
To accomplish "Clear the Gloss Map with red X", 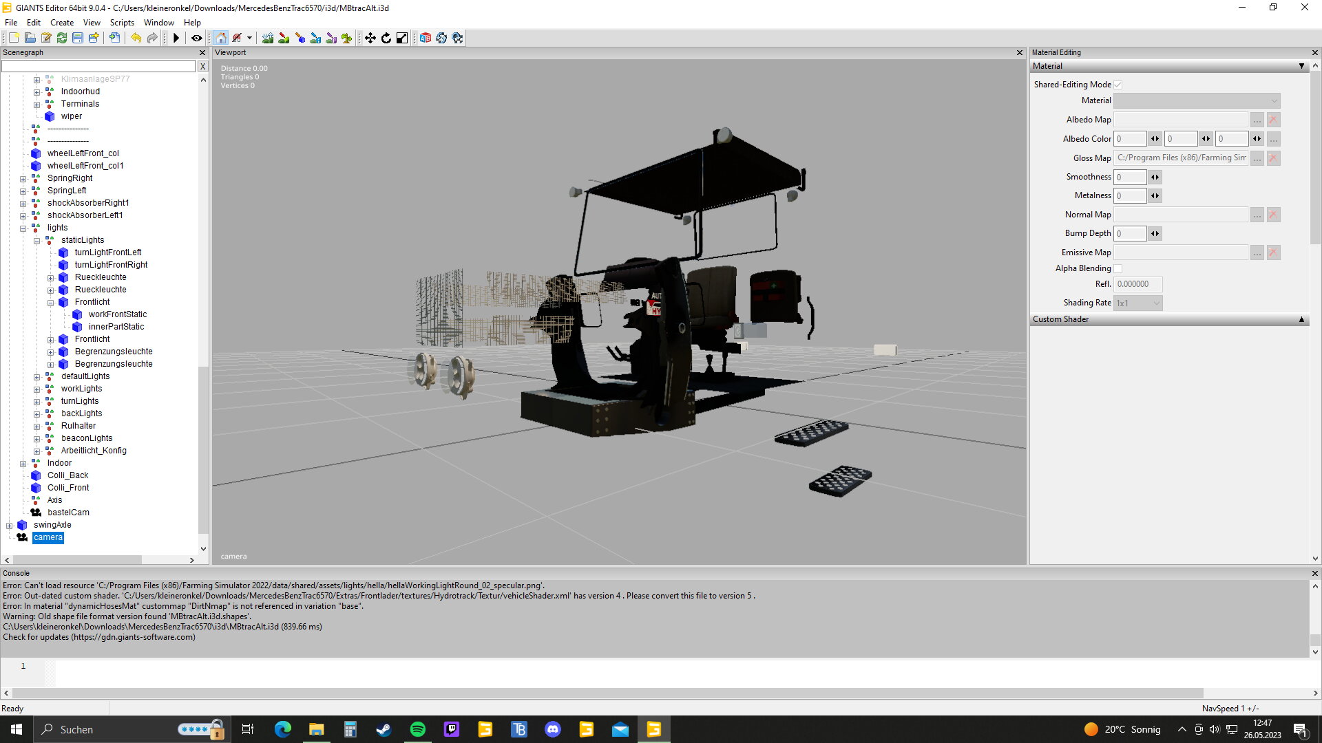I will coord(1273,158).
